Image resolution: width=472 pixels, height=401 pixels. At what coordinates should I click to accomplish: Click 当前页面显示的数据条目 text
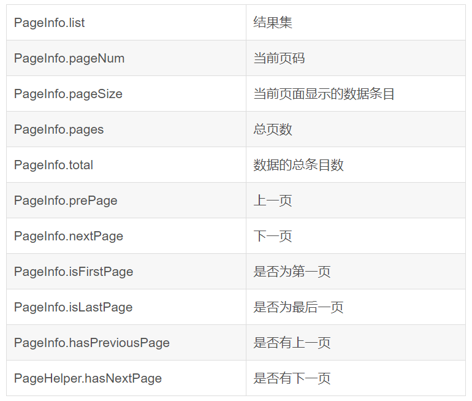[324, 94]
